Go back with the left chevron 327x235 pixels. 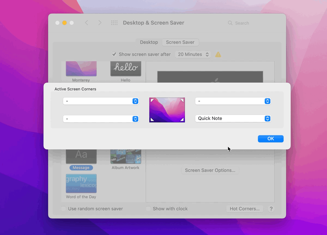point(87,23)
